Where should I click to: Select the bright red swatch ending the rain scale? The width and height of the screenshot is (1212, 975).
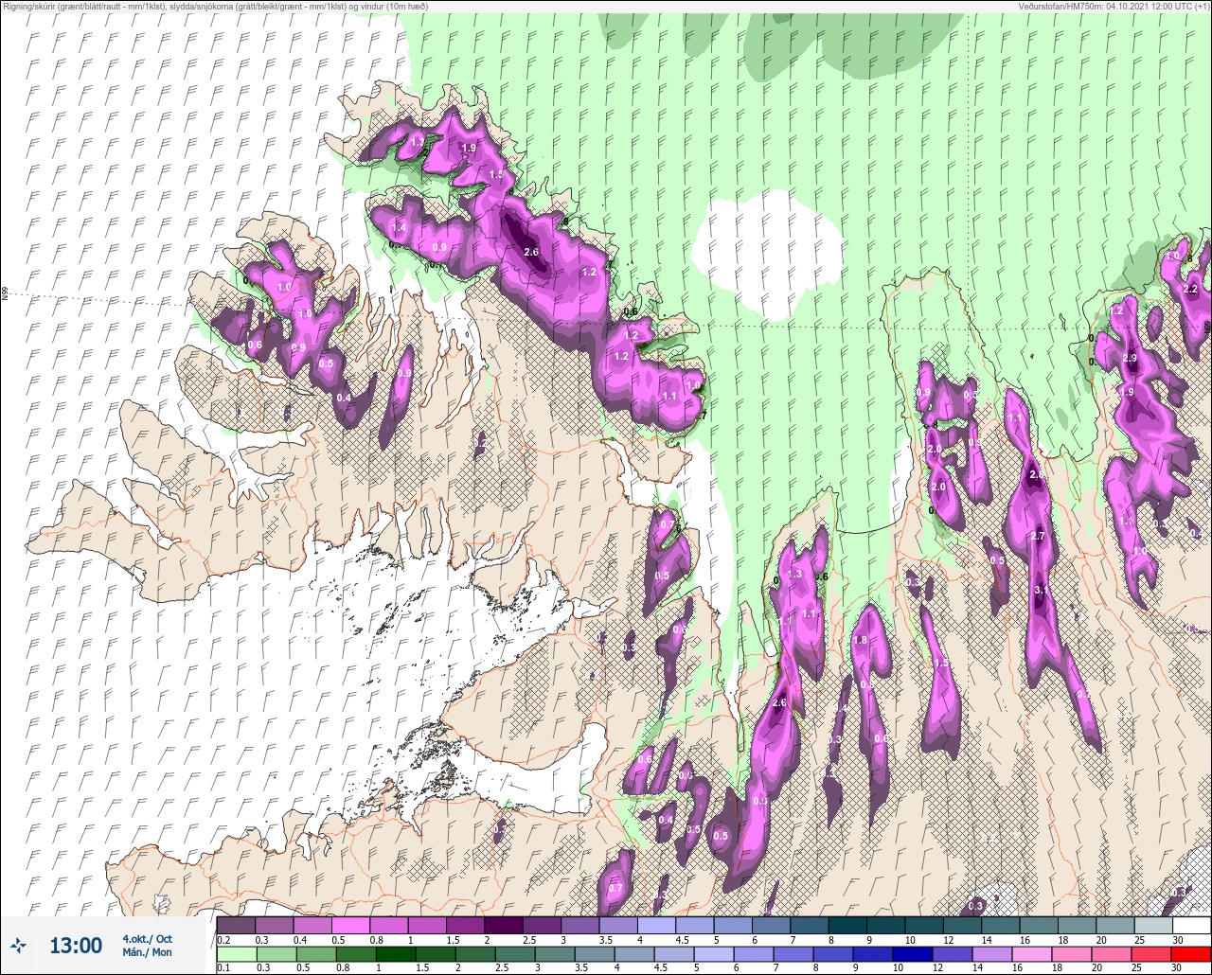pos(1191,952)
